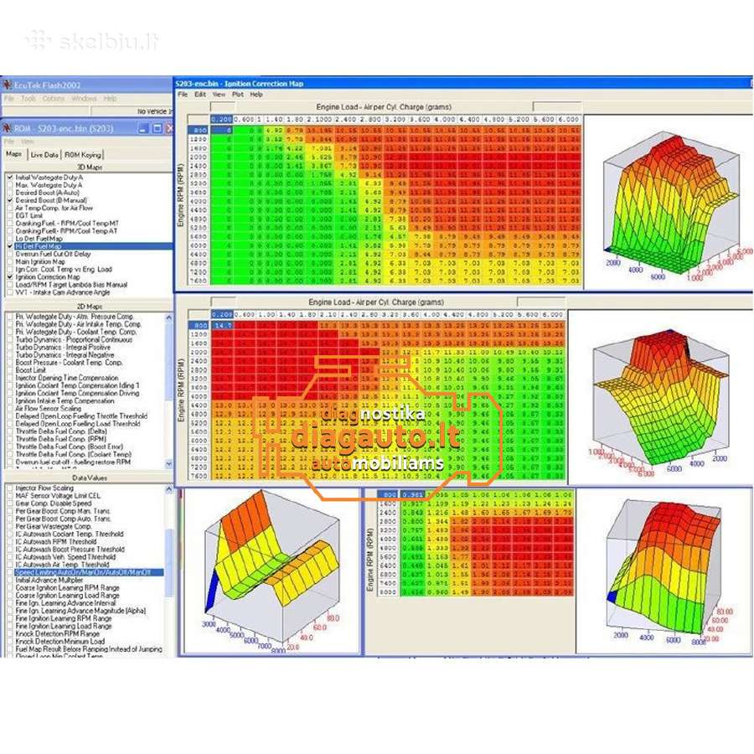Switch to the Live Data tab
This screenshot has height=754, width=754.
(44, 155)
